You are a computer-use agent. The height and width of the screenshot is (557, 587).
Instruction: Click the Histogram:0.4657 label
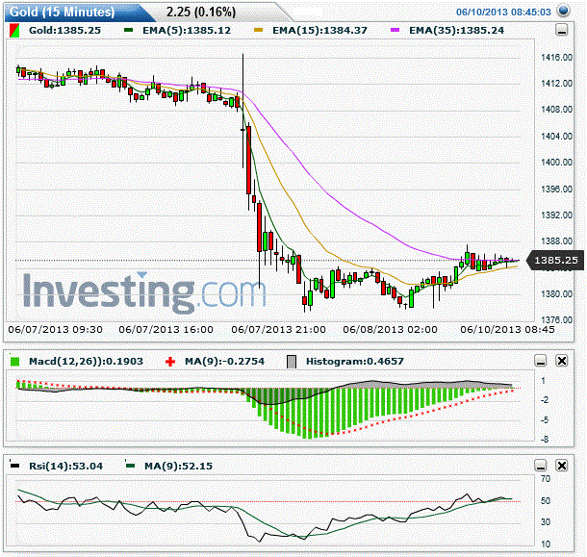[x=355, y=361]
